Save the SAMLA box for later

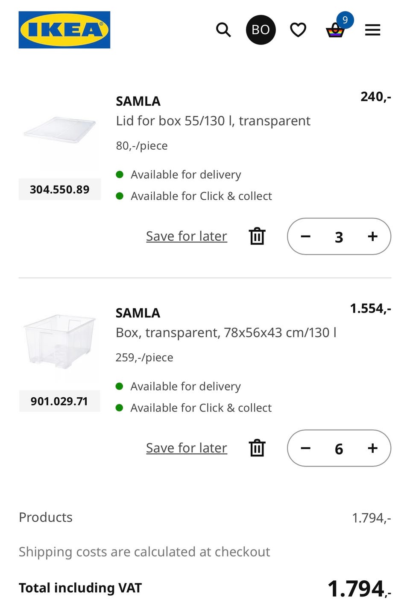coord(187,448)
